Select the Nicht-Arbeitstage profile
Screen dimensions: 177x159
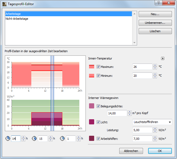point(69,19)
